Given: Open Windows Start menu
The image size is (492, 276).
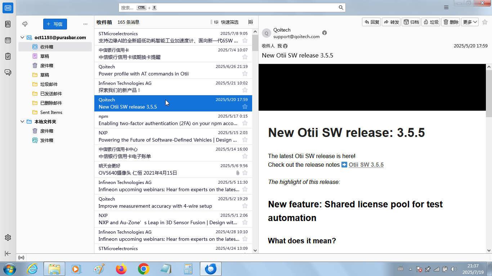Looking at the screenshot, I should tap(9, 269).
